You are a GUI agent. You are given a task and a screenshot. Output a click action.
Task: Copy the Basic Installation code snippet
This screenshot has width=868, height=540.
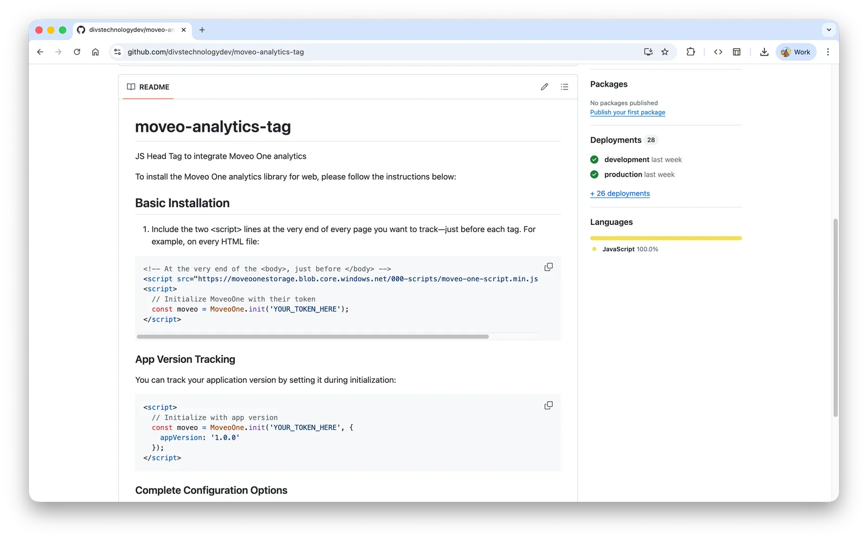pyautogui.click(x=548, y=267)
